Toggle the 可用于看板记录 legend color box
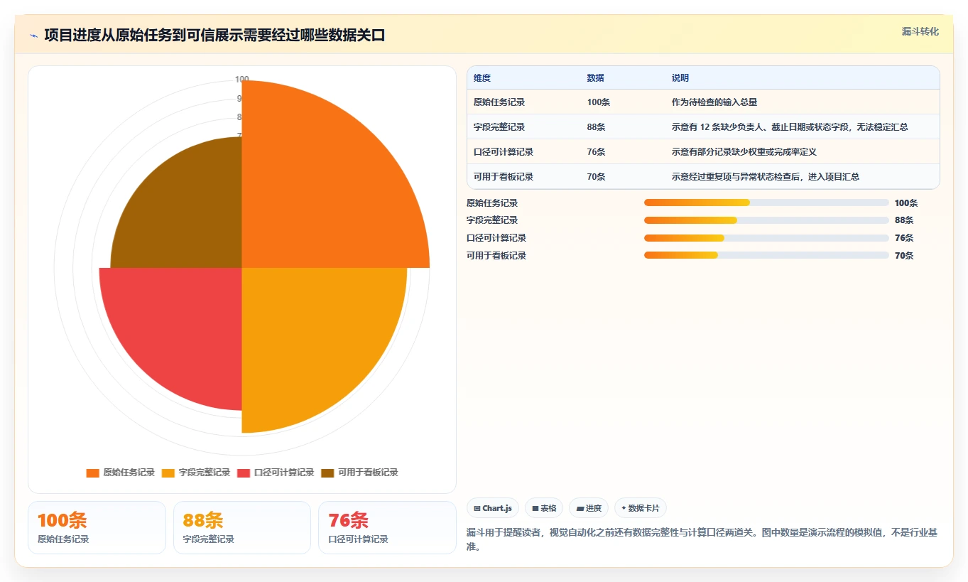 327,473
